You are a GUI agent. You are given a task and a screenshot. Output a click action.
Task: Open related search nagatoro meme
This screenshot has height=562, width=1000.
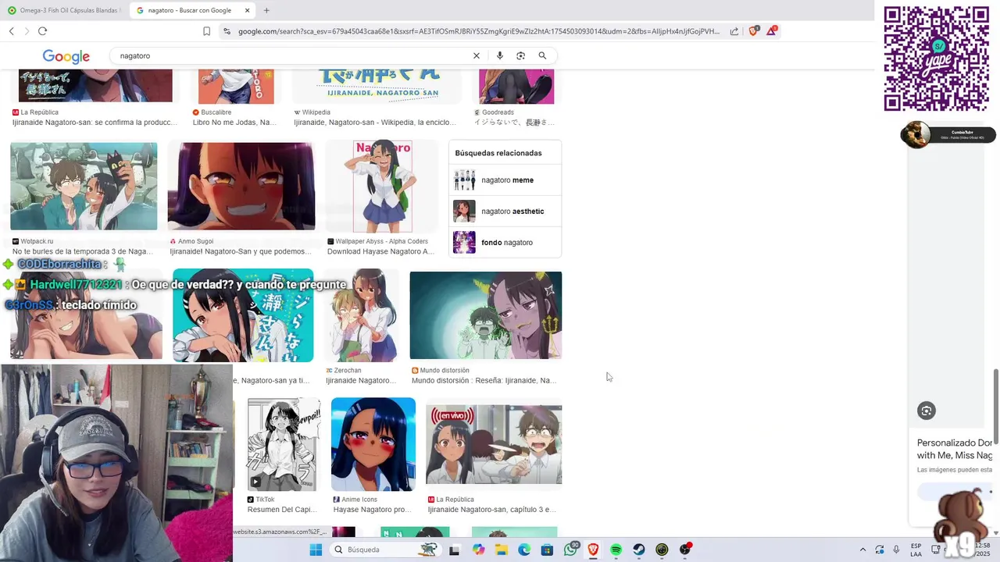[x=505, y=180]
